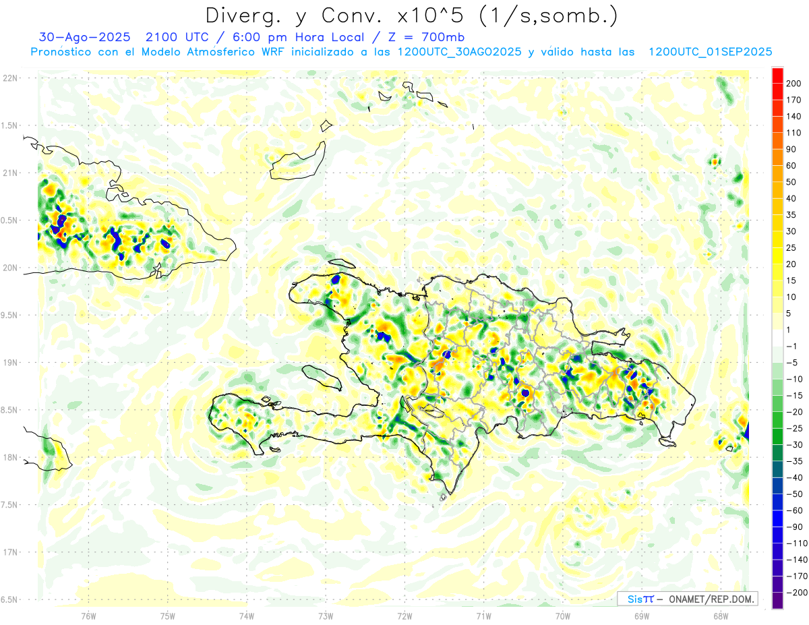Click the "8.5N" latitude label
809x625 pixels.
9,410
